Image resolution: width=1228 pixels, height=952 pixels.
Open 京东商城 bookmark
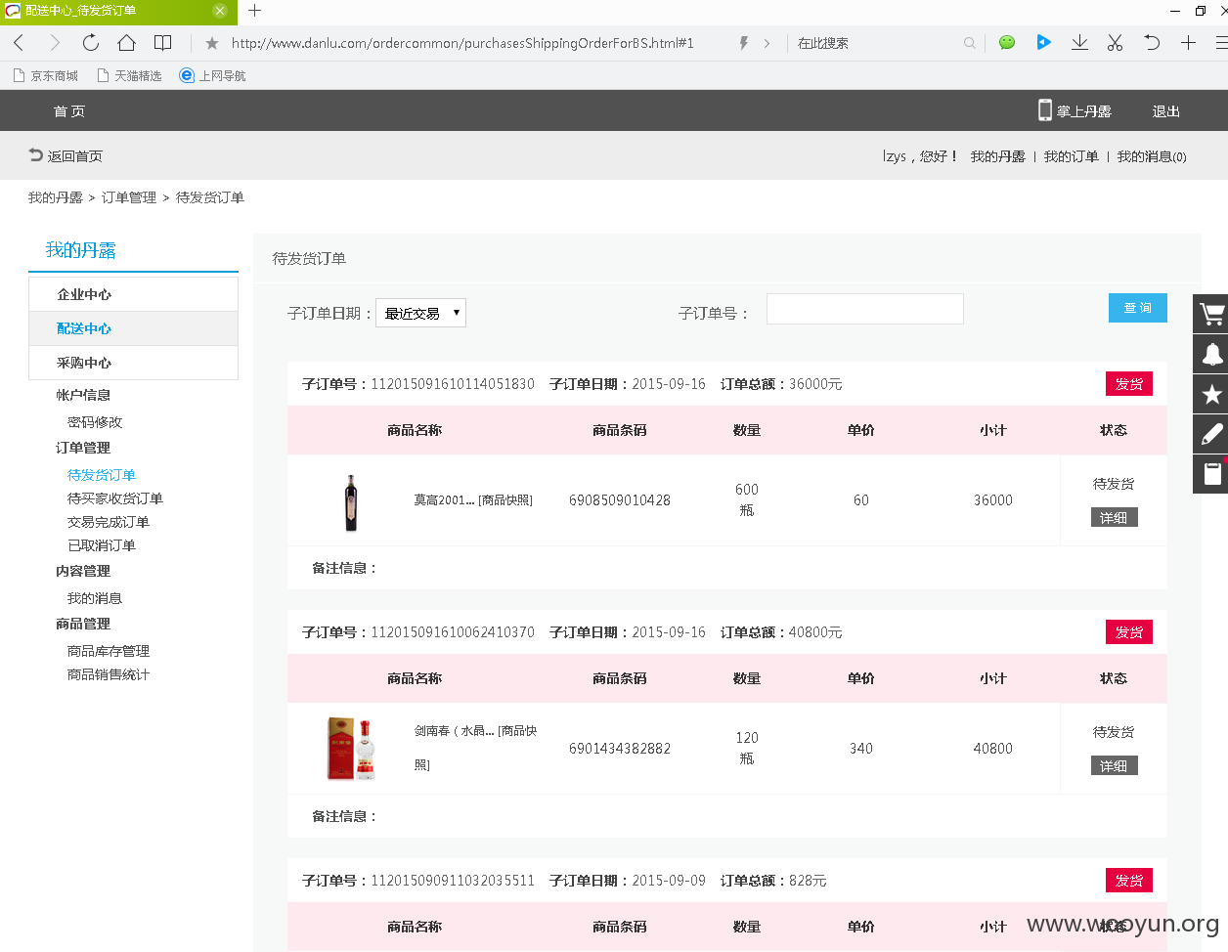(45, 75)
